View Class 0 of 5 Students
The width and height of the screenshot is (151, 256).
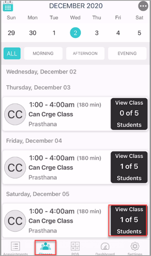129,114
